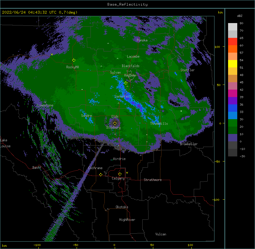
Task: Click the Limestone label
Action: click(x=45, y=105)
